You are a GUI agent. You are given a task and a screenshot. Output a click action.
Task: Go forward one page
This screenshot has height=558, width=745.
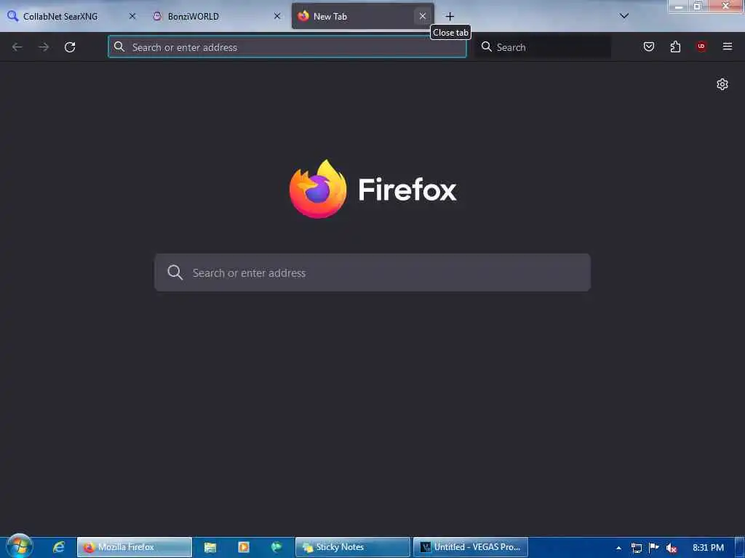click(44, 47)
